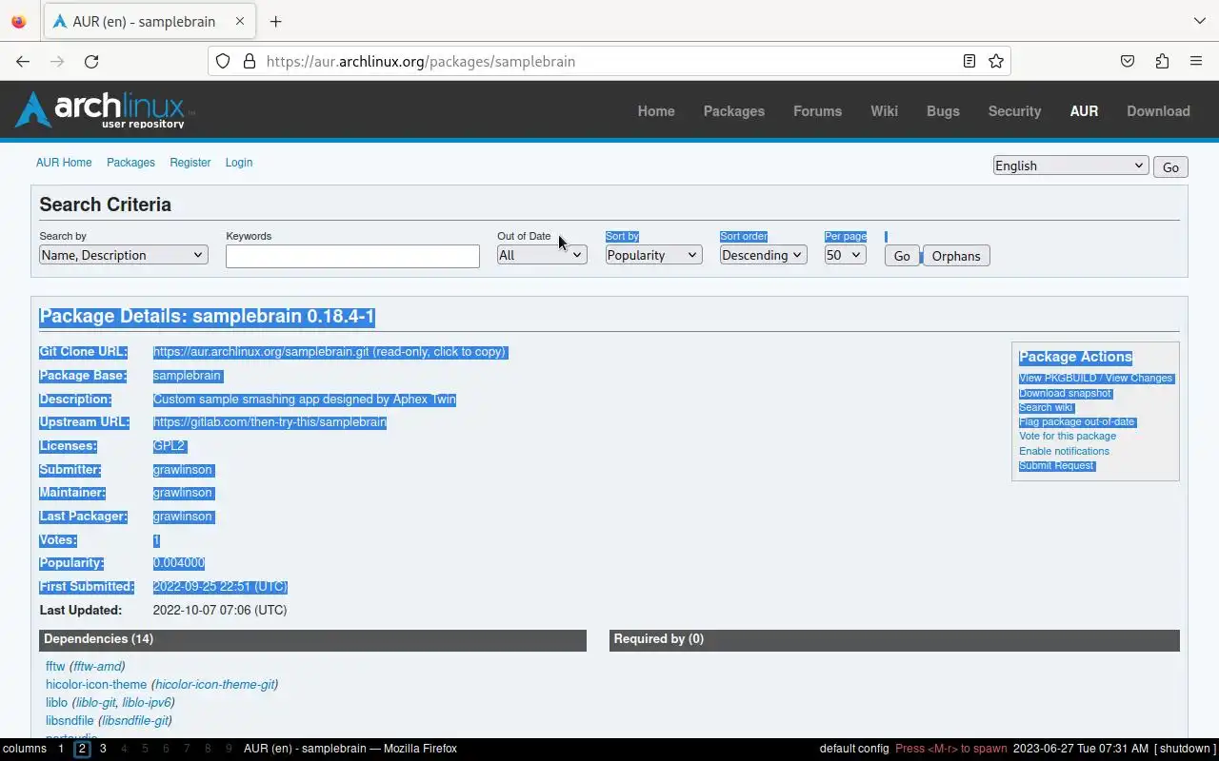Open the English language dropdown
Screen dimensions: 1219x761
pos(1070,166)
